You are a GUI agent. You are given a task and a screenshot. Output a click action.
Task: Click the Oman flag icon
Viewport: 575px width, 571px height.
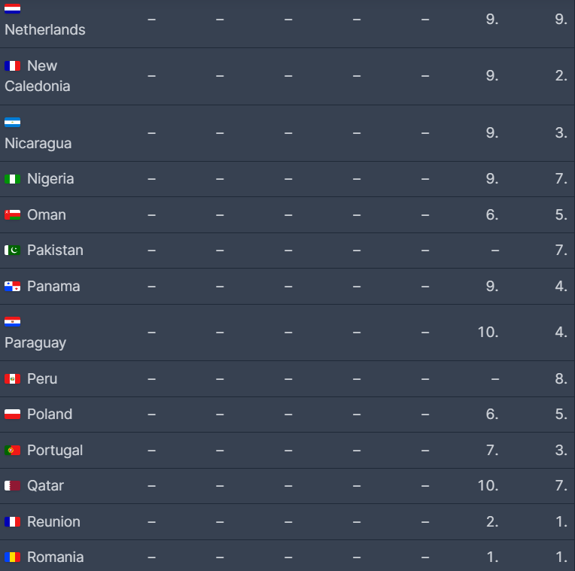pyautogui.click(x=12, y=215)
